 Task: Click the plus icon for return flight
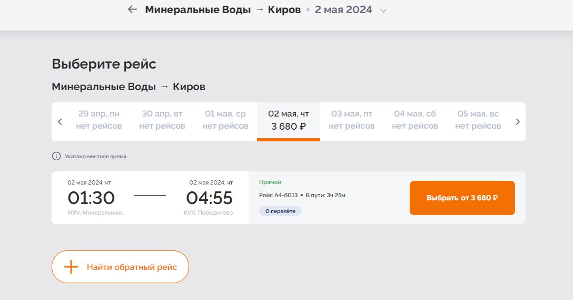coord(71,267)
